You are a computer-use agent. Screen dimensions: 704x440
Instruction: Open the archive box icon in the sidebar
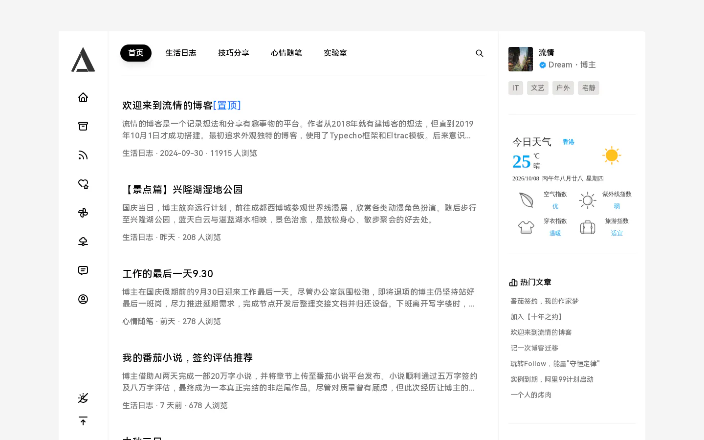(83, 126)
